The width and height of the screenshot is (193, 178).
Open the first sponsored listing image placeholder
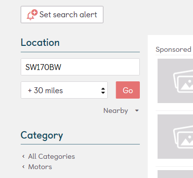point(175,81)
